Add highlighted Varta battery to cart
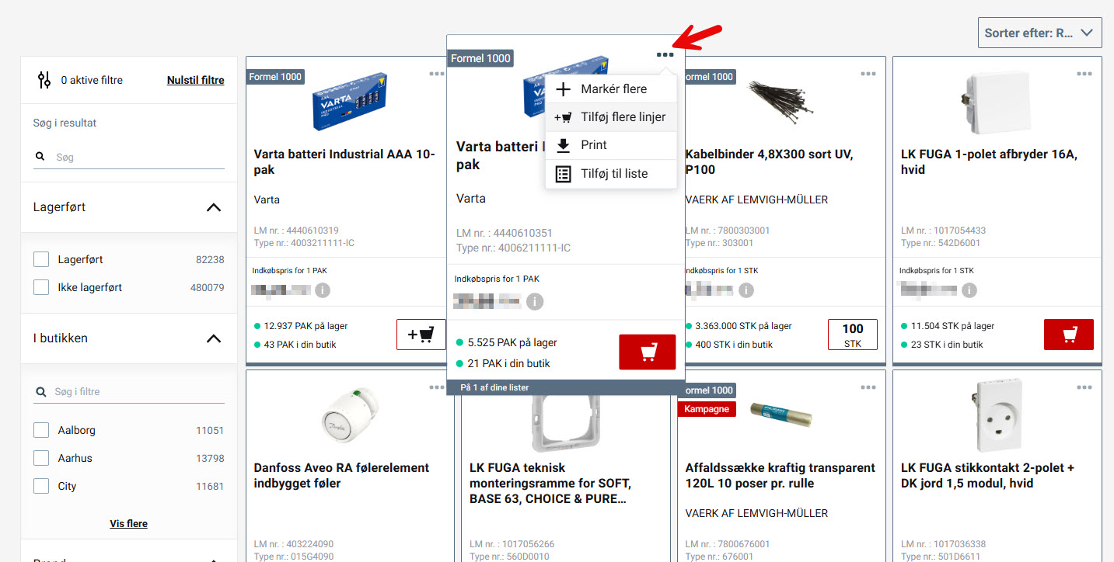 click(647, 352)
